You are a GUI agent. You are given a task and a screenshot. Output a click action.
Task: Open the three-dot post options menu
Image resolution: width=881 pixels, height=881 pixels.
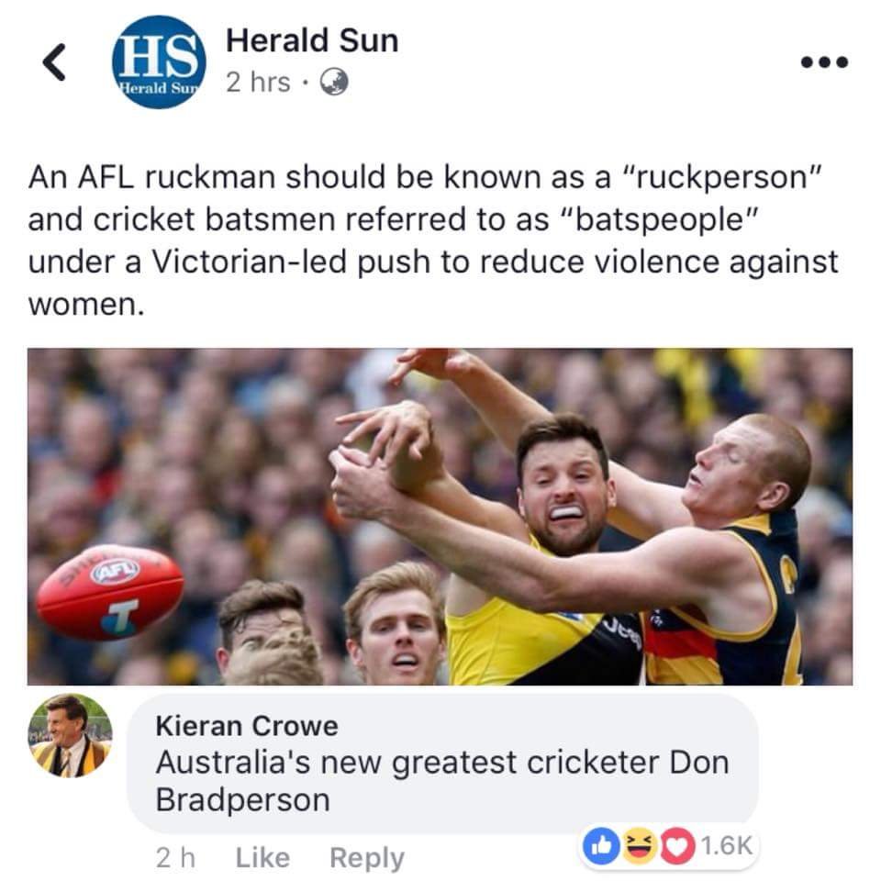coord(824,61)
